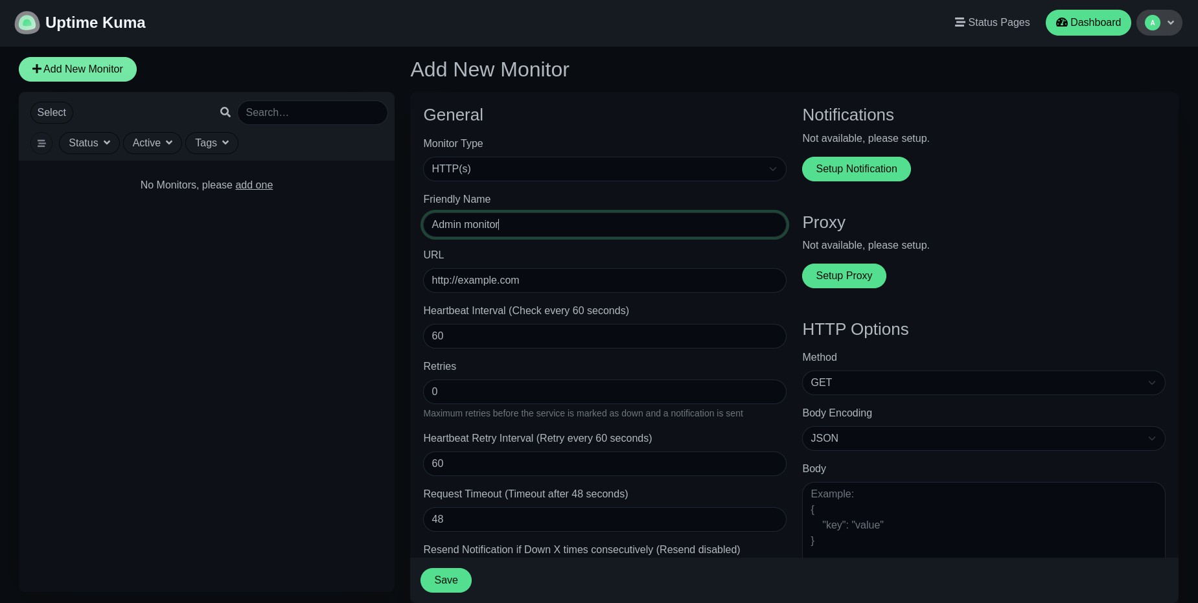Viewport: 1198px width, 603px height.
Task: Open Status Pages from top navigation
Action: 992,23
